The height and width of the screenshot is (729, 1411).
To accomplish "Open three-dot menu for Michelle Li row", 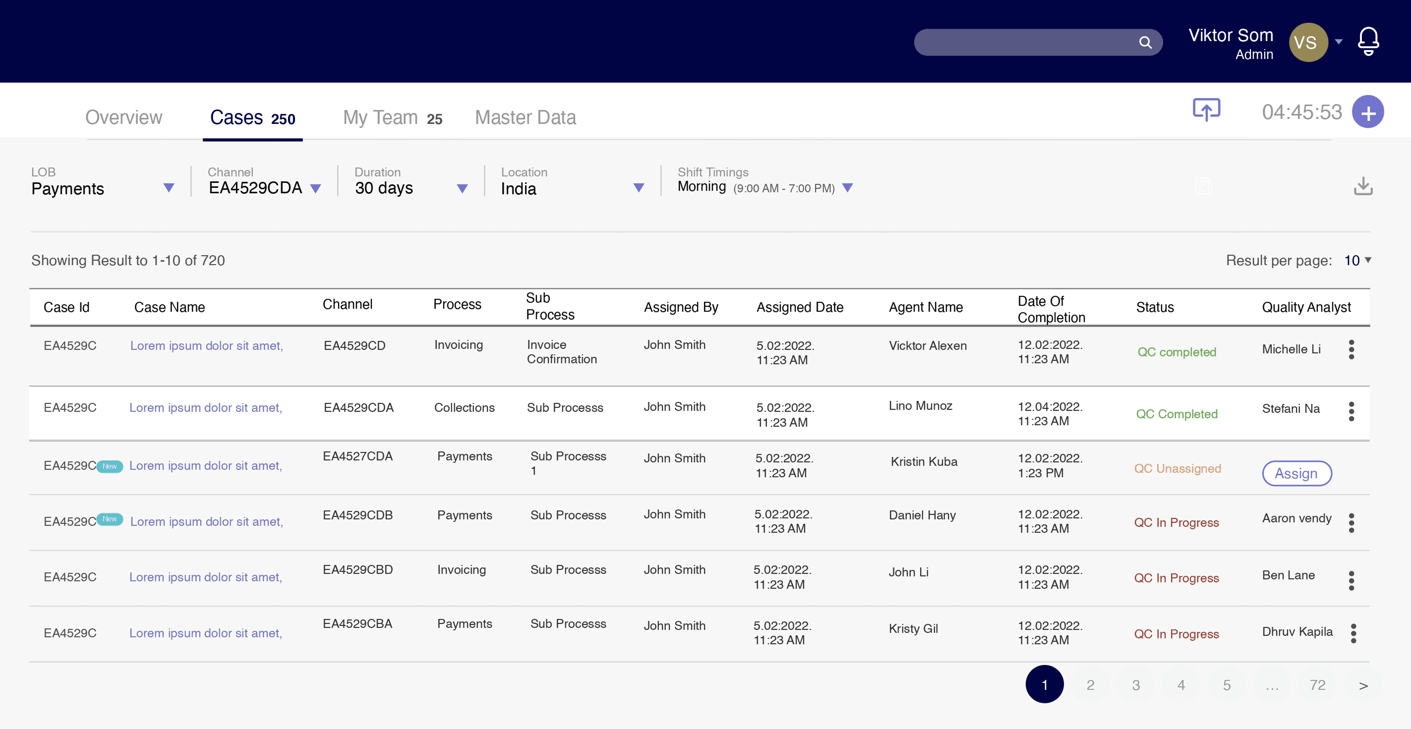I will (1352, 349).
